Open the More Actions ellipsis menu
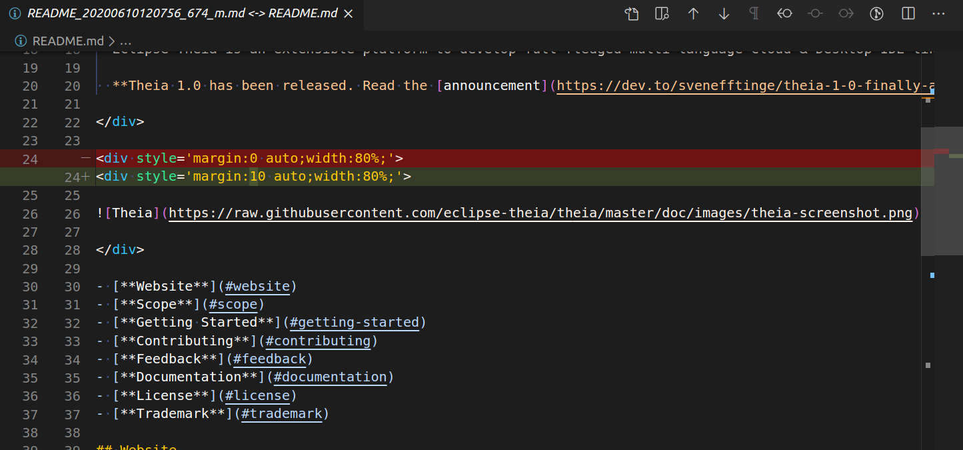The height and width of the screenshot is (450, 963). pos(938,13)
